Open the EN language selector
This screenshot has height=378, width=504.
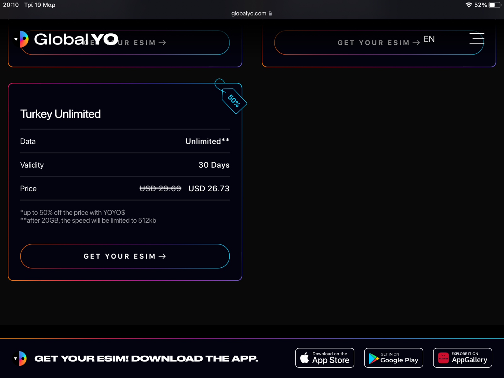[x=429, y=39]
